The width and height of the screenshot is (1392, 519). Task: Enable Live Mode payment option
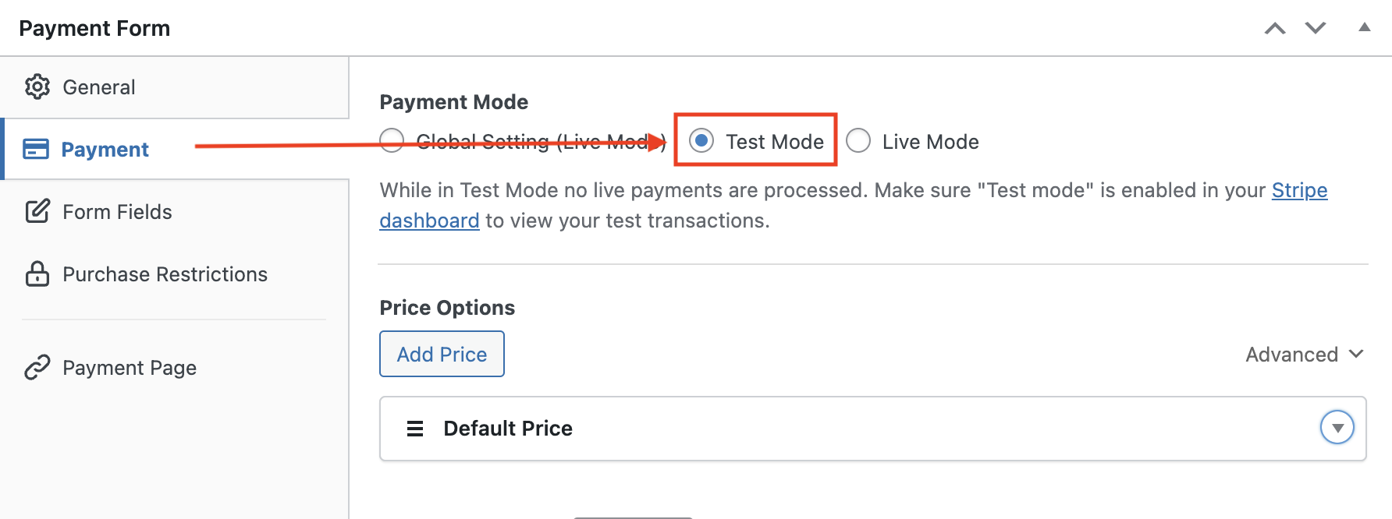858,141
